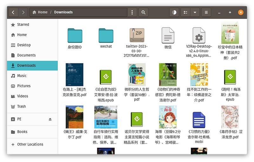Switch to list view mode
The width and height of the screenshot is (254, 162).
[x=185, y=12]
